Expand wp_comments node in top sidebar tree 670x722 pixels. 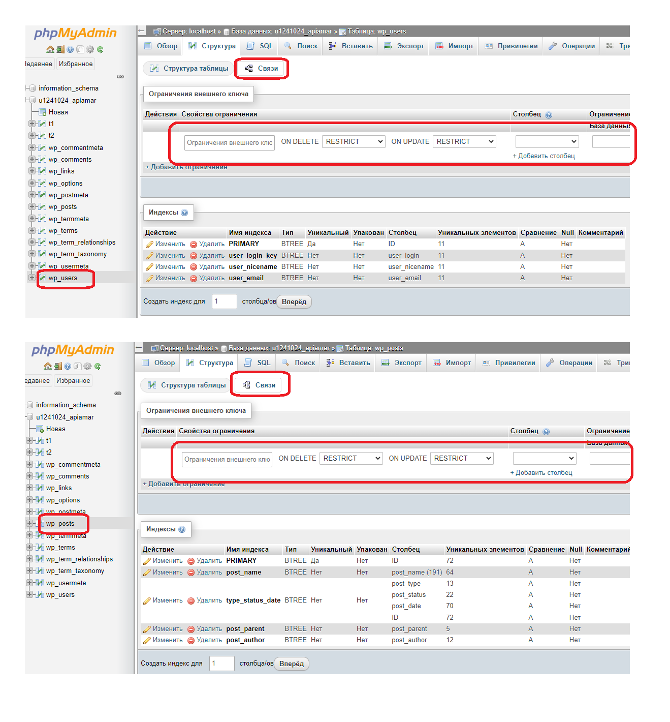31,160
